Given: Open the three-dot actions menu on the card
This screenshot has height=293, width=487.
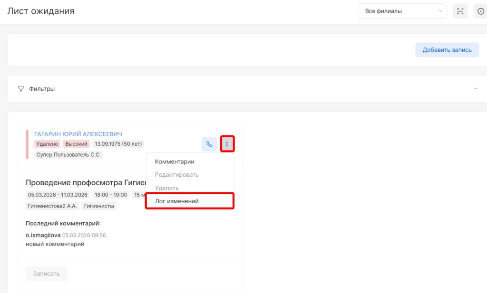Looking at the screenshot, I should tap(227, 144).
